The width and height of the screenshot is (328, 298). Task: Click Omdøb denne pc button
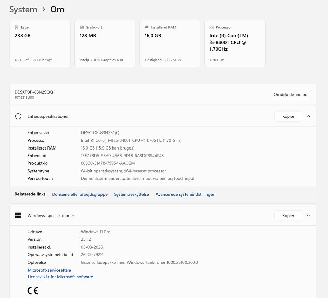click(290, 94)
